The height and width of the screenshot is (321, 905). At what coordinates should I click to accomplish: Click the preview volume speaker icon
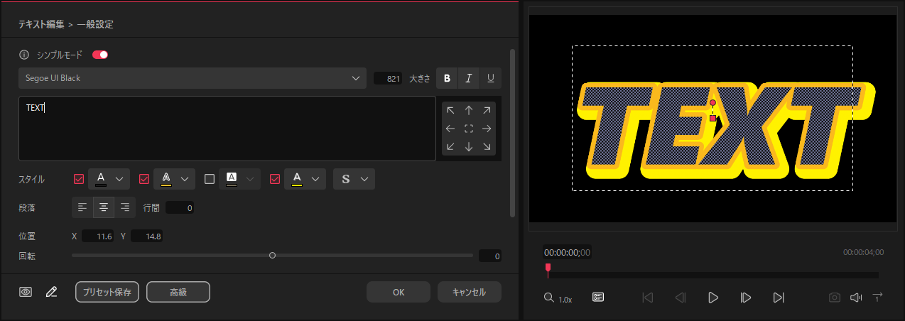pyautogui.click(x=856, y=298)
